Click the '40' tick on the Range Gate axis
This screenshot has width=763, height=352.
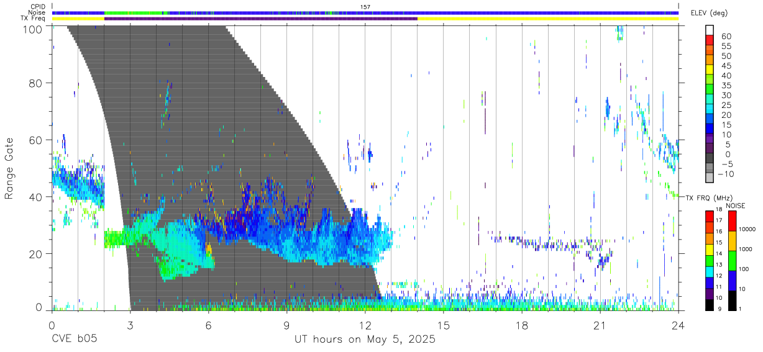click(x=36, y=197)
